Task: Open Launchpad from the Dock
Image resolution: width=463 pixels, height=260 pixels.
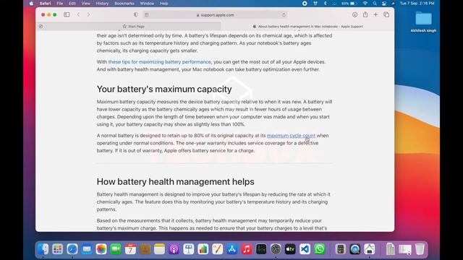Action: (x=58, y=249)
